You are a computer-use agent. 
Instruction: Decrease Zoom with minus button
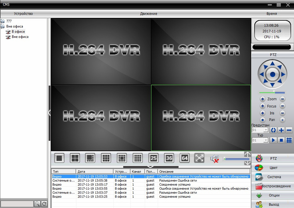[x=282, y=99]
